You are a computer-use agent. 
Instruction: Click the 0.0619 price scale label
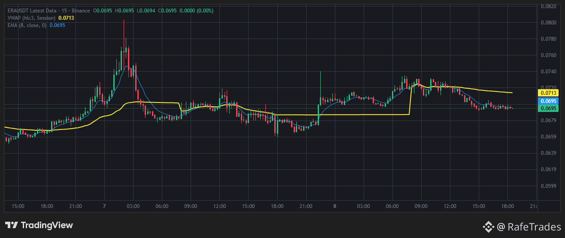[x=548, y=169]
